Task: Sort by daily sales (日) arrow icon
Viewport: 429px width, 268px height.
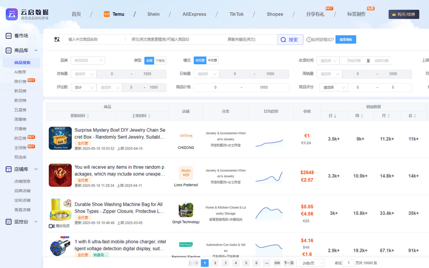Action: tap(335, 116)
